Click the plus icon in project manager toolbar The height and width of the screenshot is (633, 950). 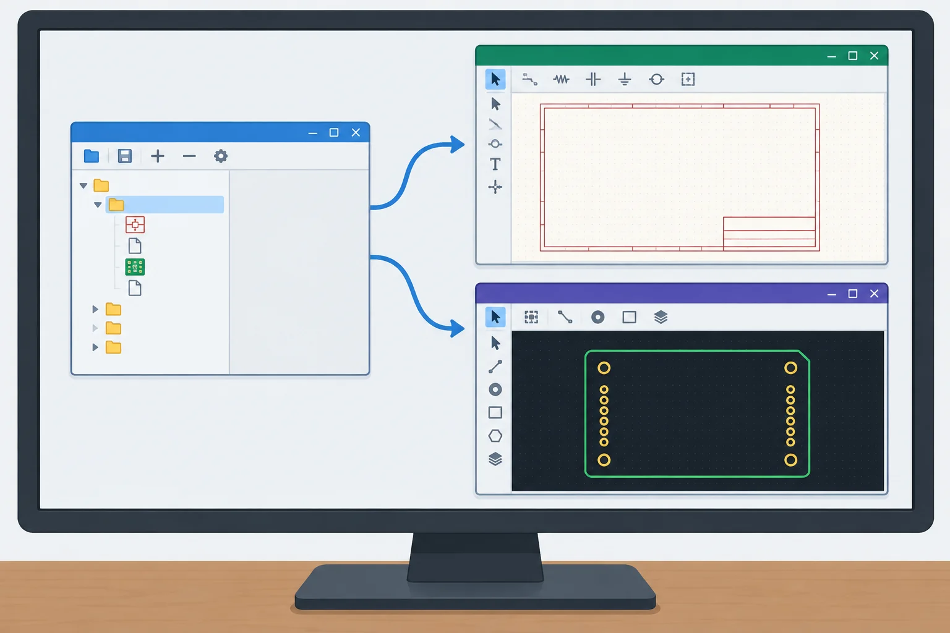point(158,156)
